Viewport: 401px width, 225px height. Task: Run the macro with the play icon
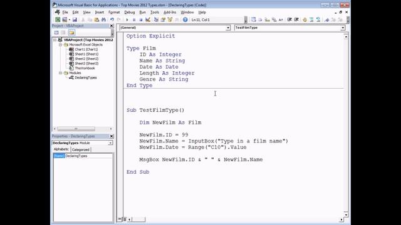coord(127,19)
